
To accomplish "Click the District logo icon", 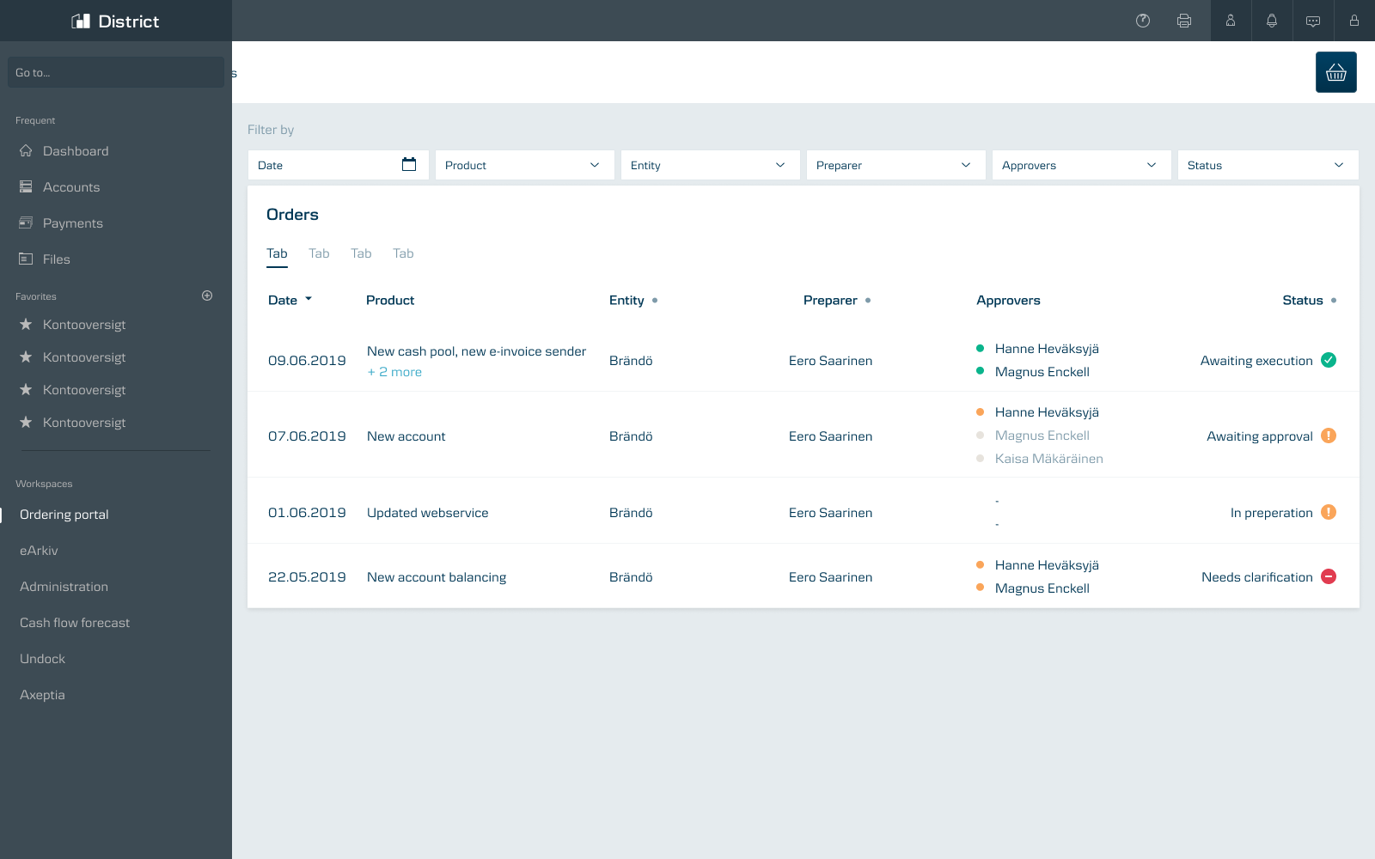I will [81, 21].
